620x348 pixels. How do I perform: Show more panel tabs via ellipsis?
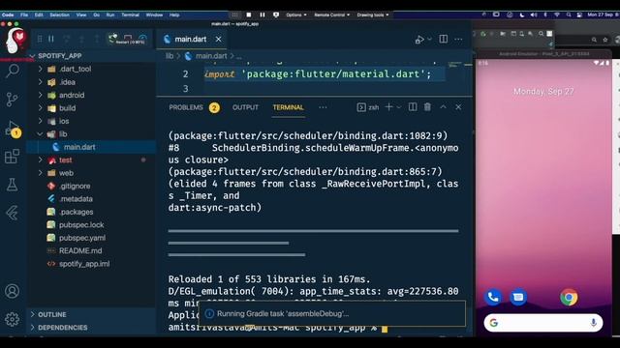click(323, 107)
